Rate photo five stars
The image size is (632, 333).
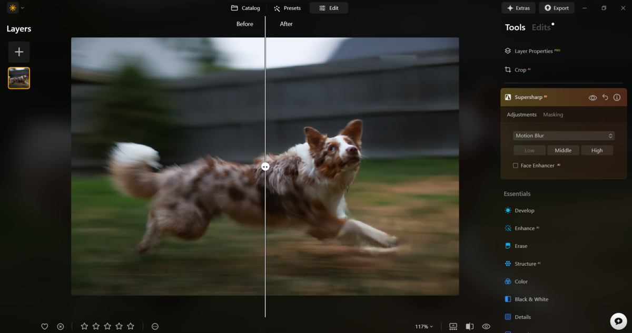[131, 326]
